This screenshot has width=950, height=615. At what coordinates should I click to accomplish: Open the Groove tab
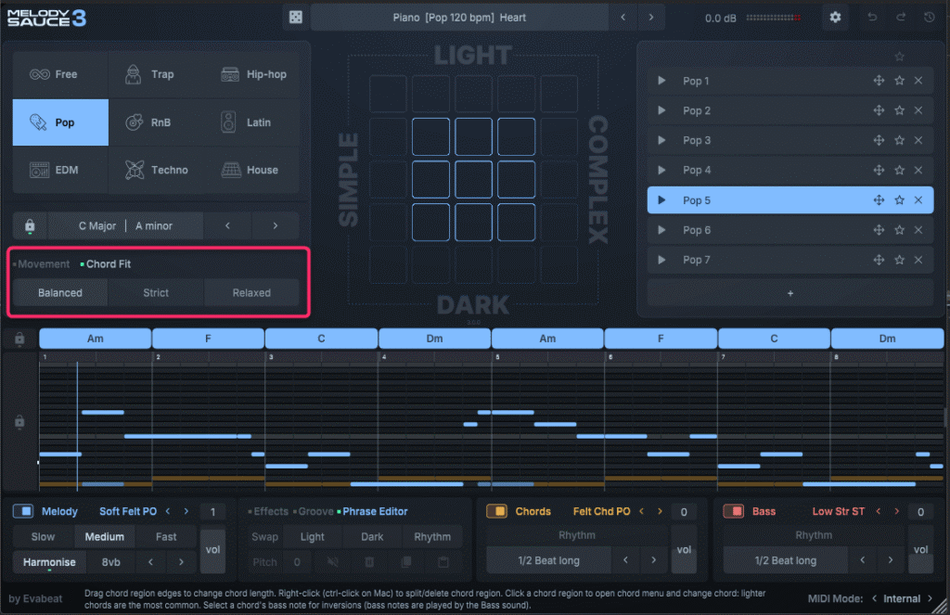click(x=315, y=511)
